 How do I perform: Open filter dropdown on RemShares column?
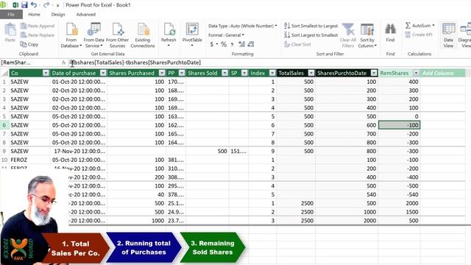[416, 73]
